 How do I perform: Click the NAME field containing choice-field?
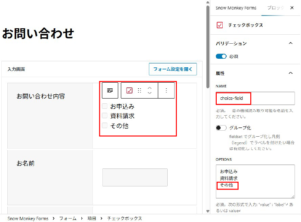point(255,99)
